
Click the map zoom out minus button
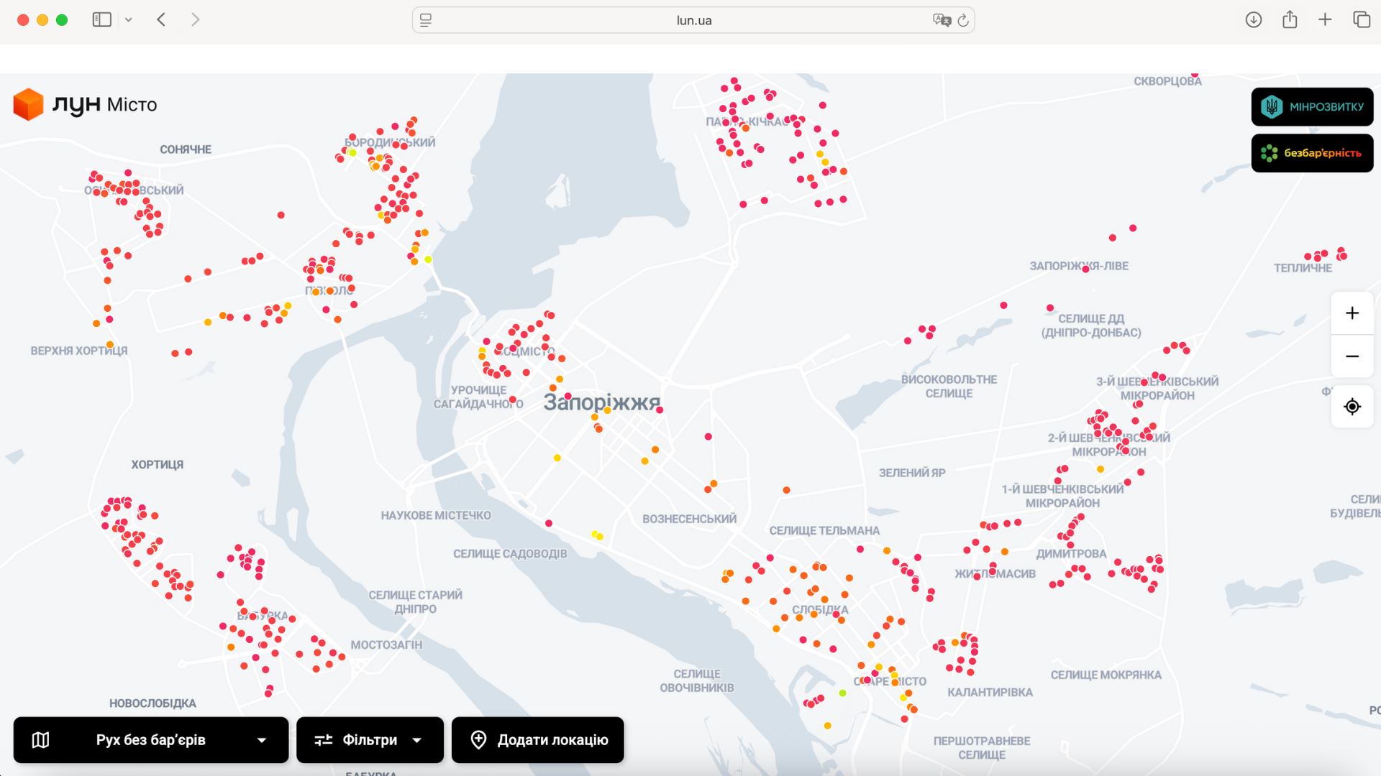(1352, 356)
